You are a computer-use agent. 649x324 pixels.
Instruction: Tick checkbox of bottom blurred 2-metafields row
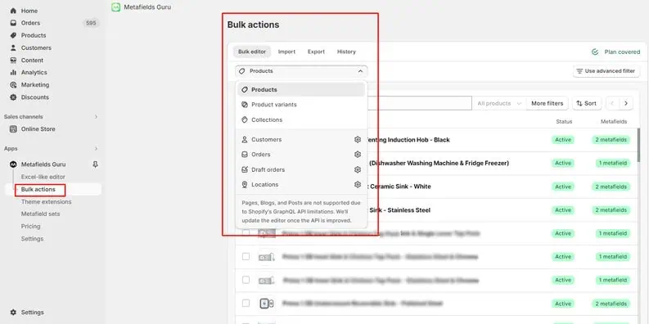point(246,304)
